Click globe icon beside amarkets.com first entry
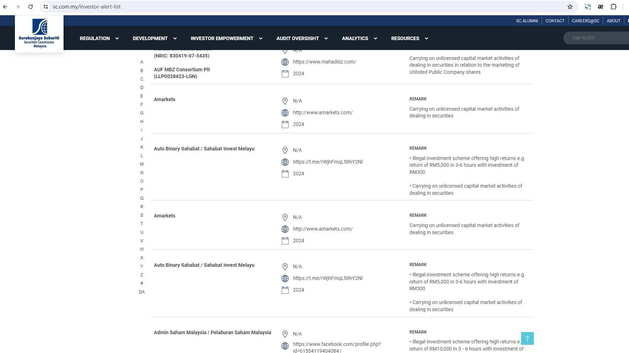The height and width of the screenshot is (353, 629). (285, 113)
